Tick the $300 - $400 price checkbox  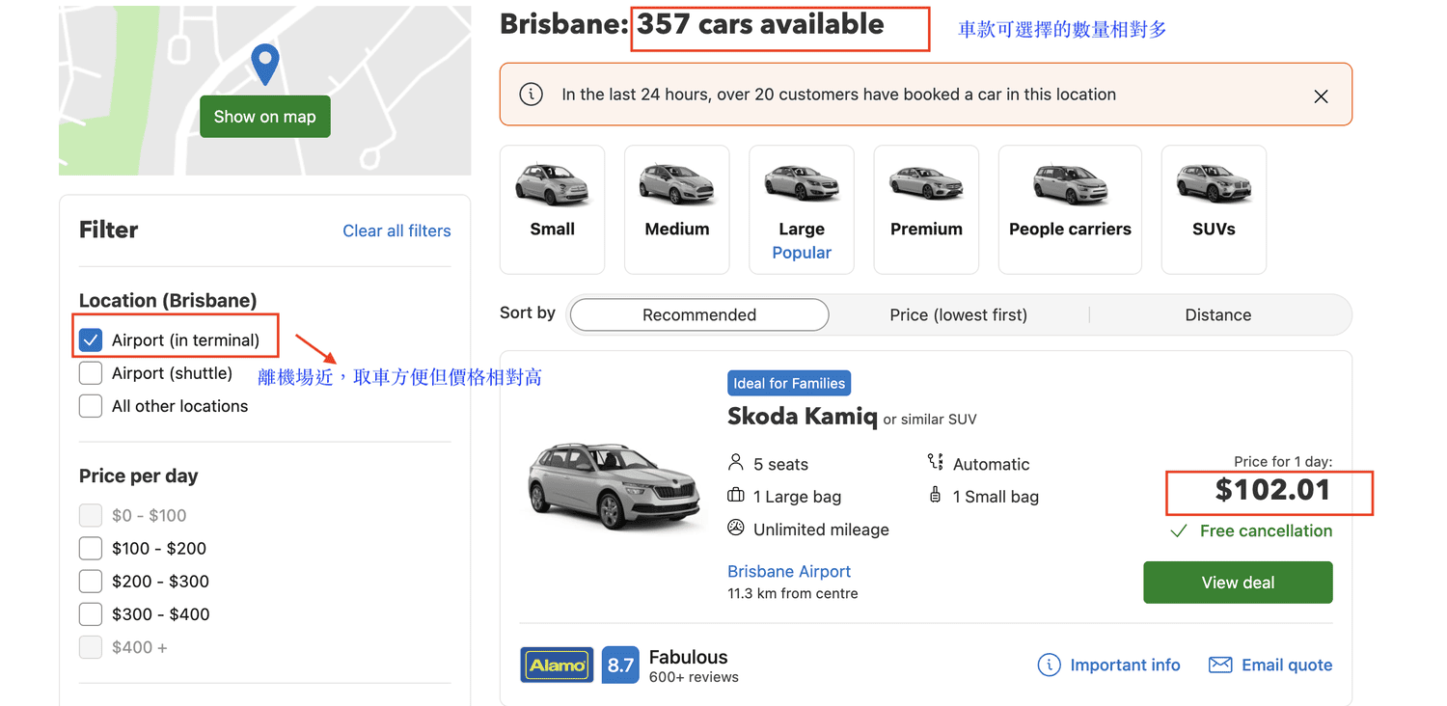pos(91,613)
